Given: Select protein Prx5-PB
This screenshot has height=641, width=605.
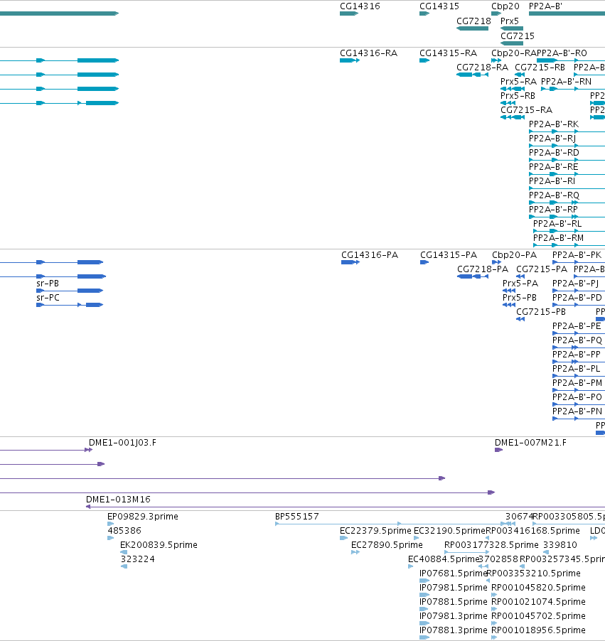Looking at the screenshot, I should coord(520,298).
